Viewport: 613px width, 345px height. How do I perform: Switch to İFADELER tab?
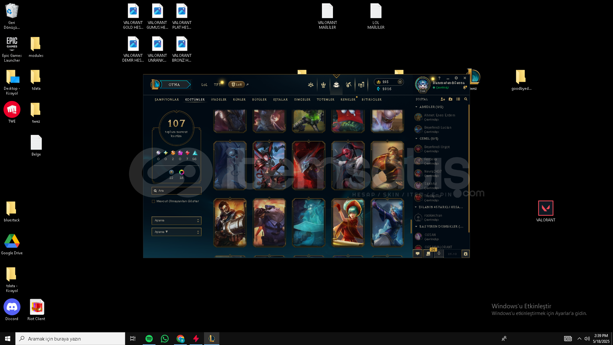pyautogui.click(x=219, y=100)
